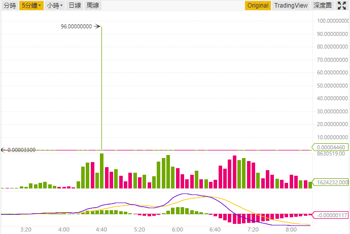Viewport: 350px width, 234px height.
Task: Click the 7:20 time axis label
Action: (x=253, y=229)
